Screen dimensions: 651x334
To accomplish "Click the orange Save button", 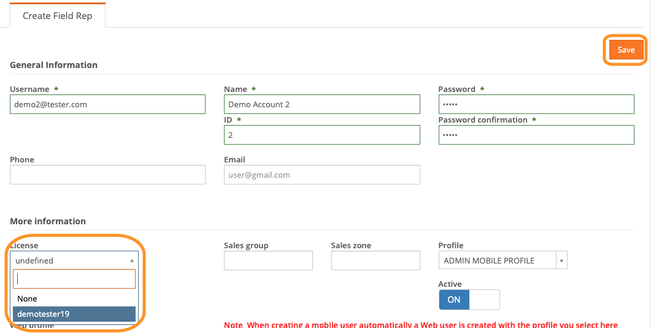I will [x=626, y=50].
